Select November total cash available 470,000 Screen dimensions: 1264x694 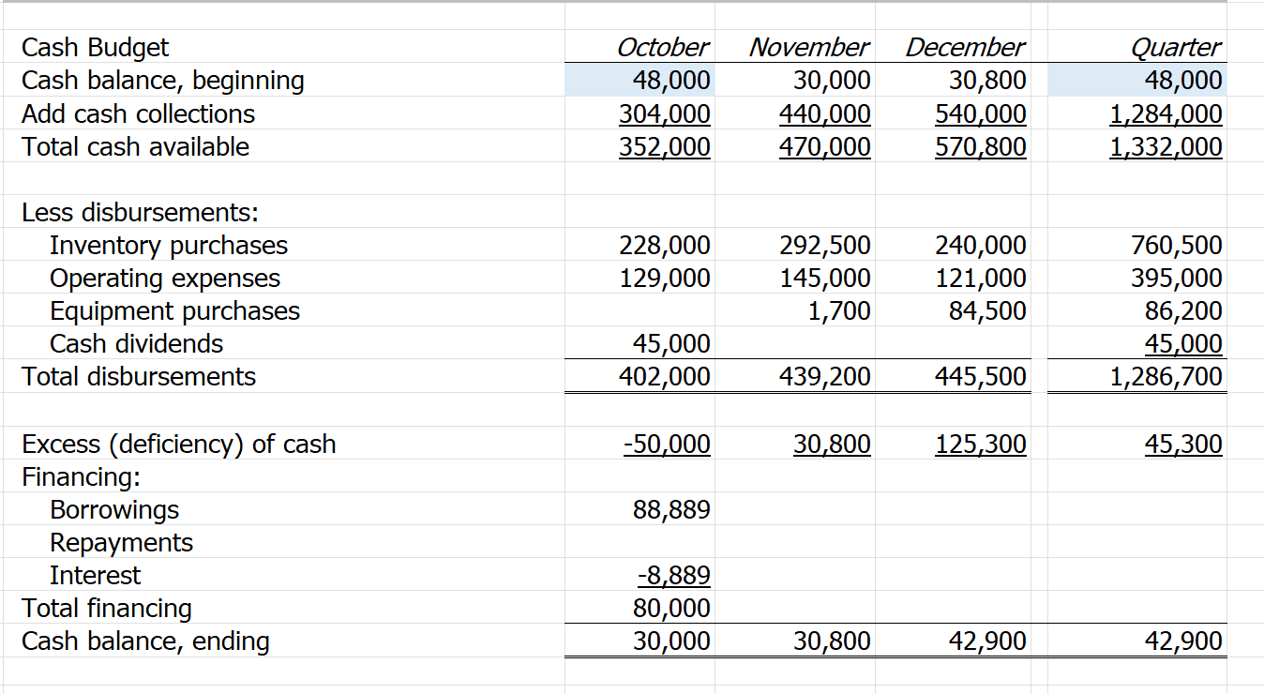point(824,146)
